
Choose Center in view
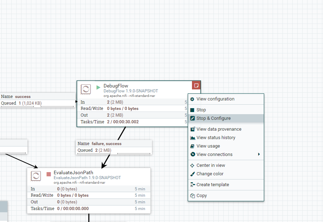click(226, 165)
